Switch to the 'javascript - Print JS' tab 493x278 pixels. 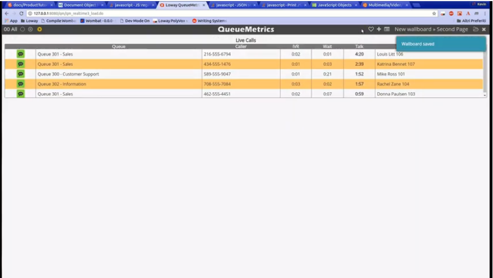click(284, 5)
